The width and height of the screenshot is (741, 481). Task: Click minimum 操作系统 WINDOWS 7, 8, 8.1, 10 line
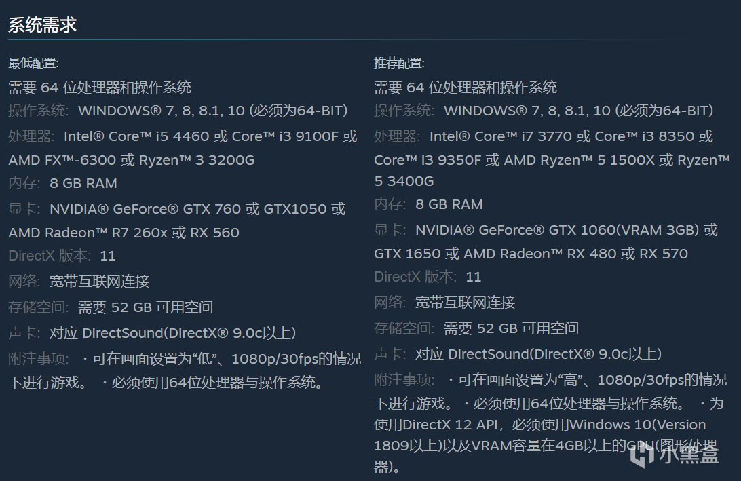(x=178, y=111)
